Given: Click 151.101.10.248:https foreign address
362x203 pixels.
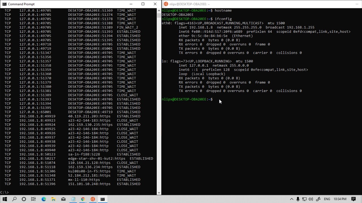Looking at the screenshot, I should [89, 184].
